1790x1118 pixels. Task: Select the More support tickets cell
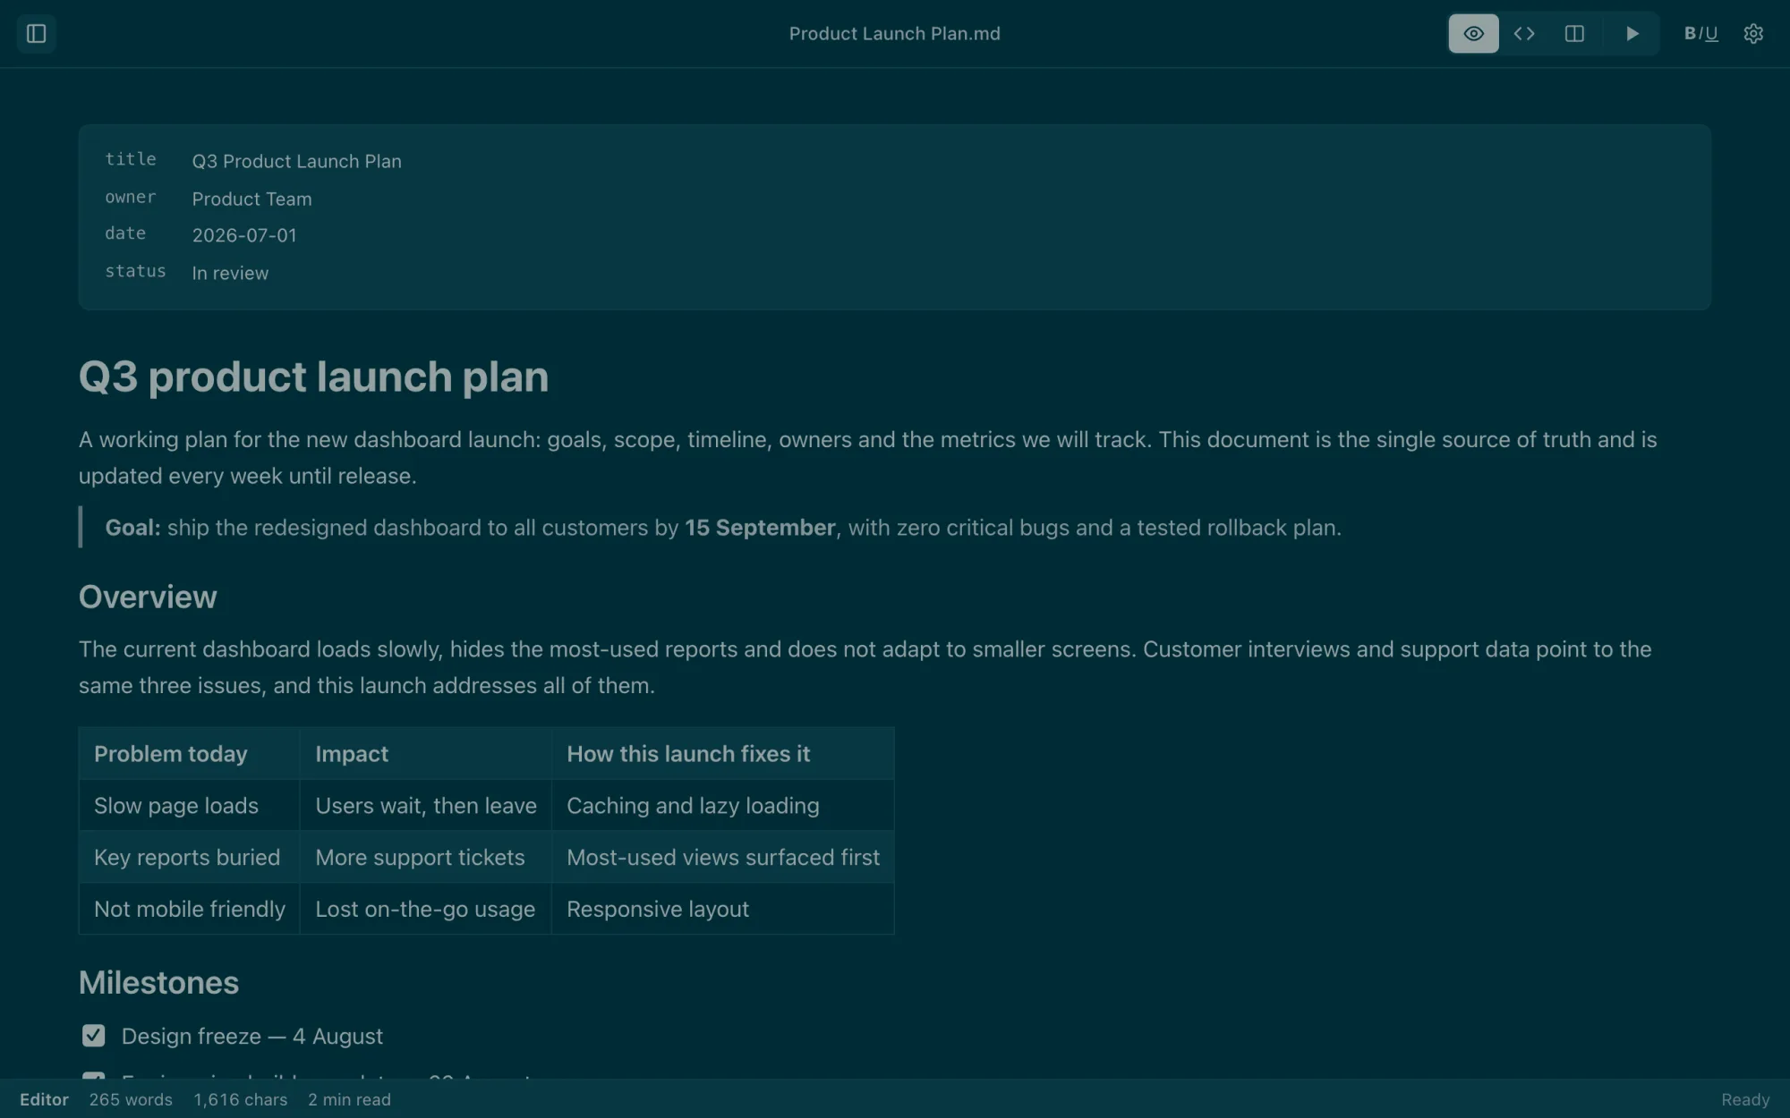click(x=425, y=858)
